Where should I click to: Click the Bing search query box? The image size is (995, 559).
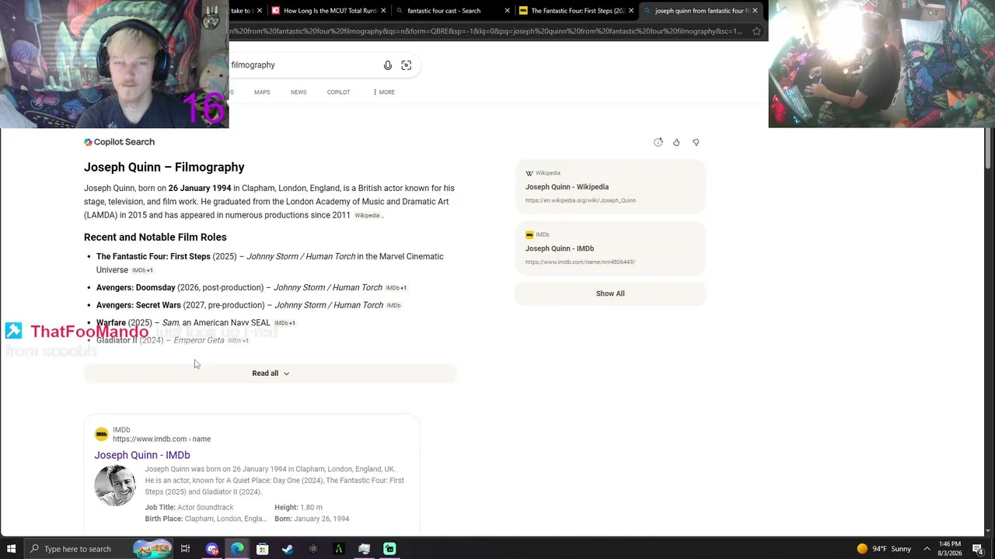pyautogui.click(x=303, y=65)
